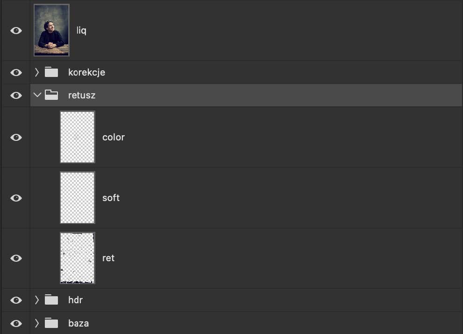Select the soft layer by its name
This screenshot has height=334, width=463.
click(x=111, y=197)
